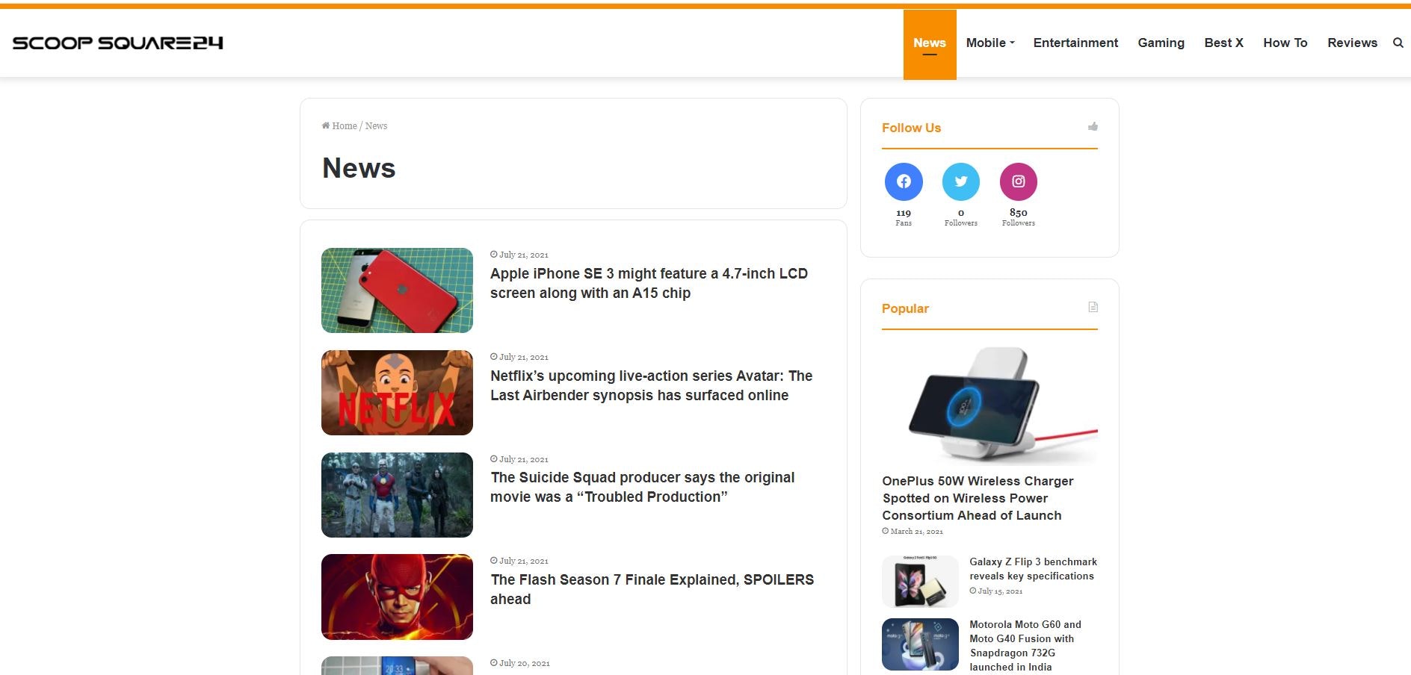
Task: Select the News tab in navigation
Action: click(x=930, y=43)
